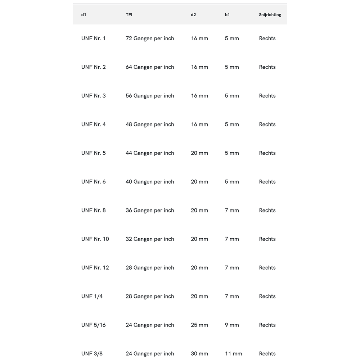360x360 pixels.
Task: Click the 25 mm d2 value
Action: point(199,325)
